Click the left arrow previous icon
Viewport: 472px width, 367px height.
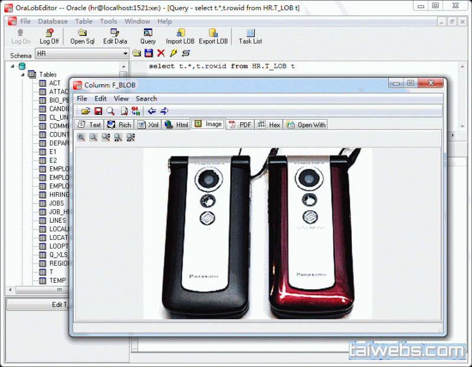(x=152, y=111)
